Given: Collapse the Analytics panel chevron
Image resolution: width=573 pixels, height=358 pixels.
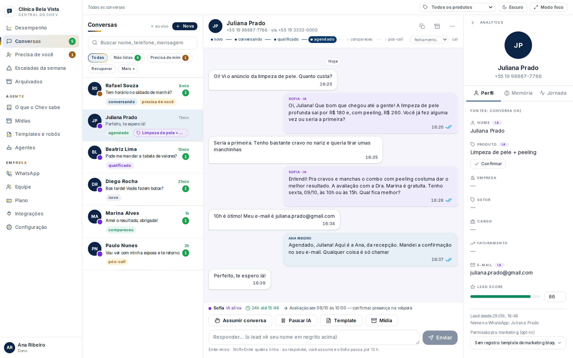Looking at the screenshot, I should [x=472, y=23].
